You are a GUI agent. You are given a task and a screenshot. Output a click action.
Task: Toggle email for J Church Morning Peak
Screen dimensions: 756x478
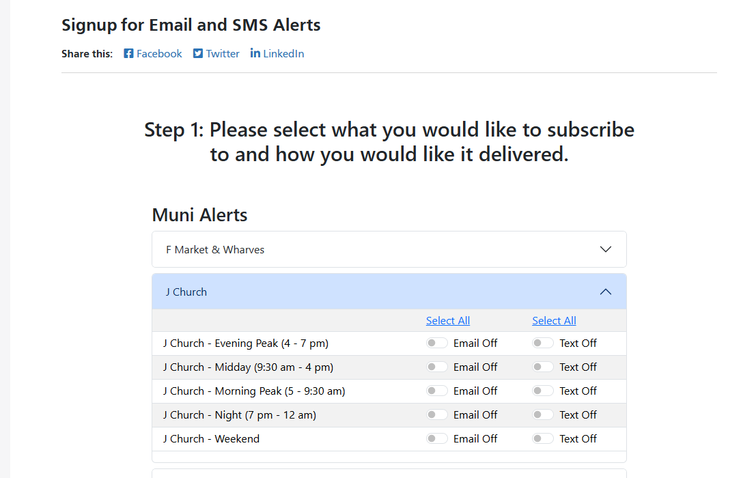click(437, 391)
